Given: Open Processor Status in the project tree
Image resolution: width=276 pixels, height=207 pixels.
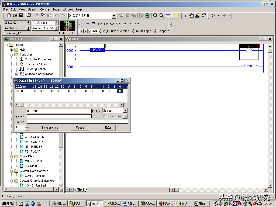Looking at the screenshot, I should (x=36, y=64).
